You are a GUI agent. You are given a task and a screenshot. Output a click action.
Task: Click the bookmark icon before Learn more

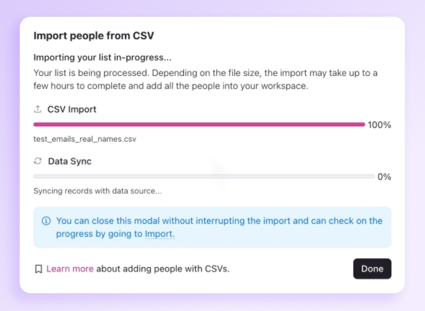[x=38, y=269]
